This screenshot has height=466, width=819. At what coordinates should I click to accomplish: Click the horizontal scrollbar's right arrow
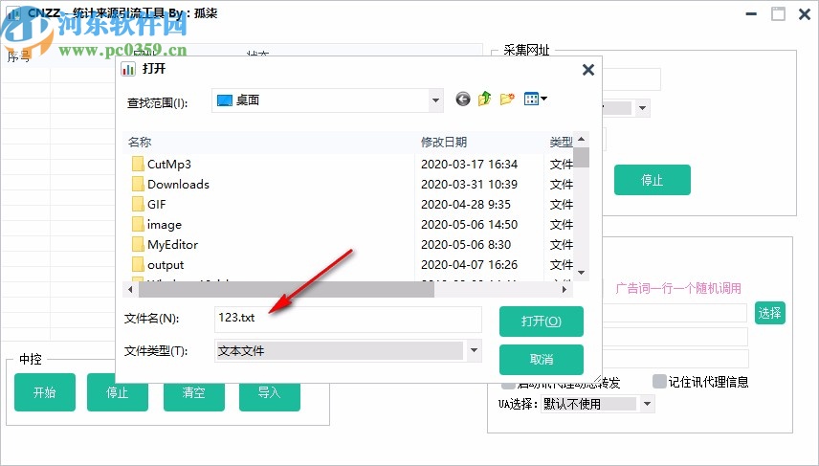point(564,289)
